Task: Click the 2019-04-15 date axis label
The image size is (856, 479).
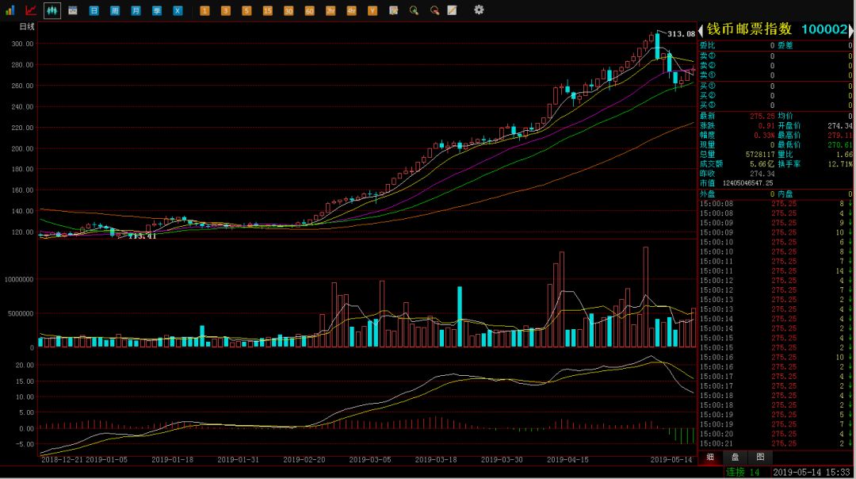Action: 567,460
